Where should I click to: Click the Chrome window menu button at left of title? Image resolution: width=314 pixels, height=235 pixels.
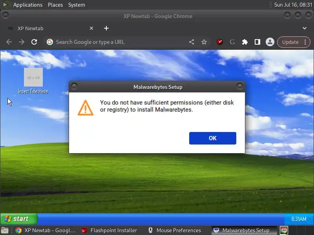point(5,15)
